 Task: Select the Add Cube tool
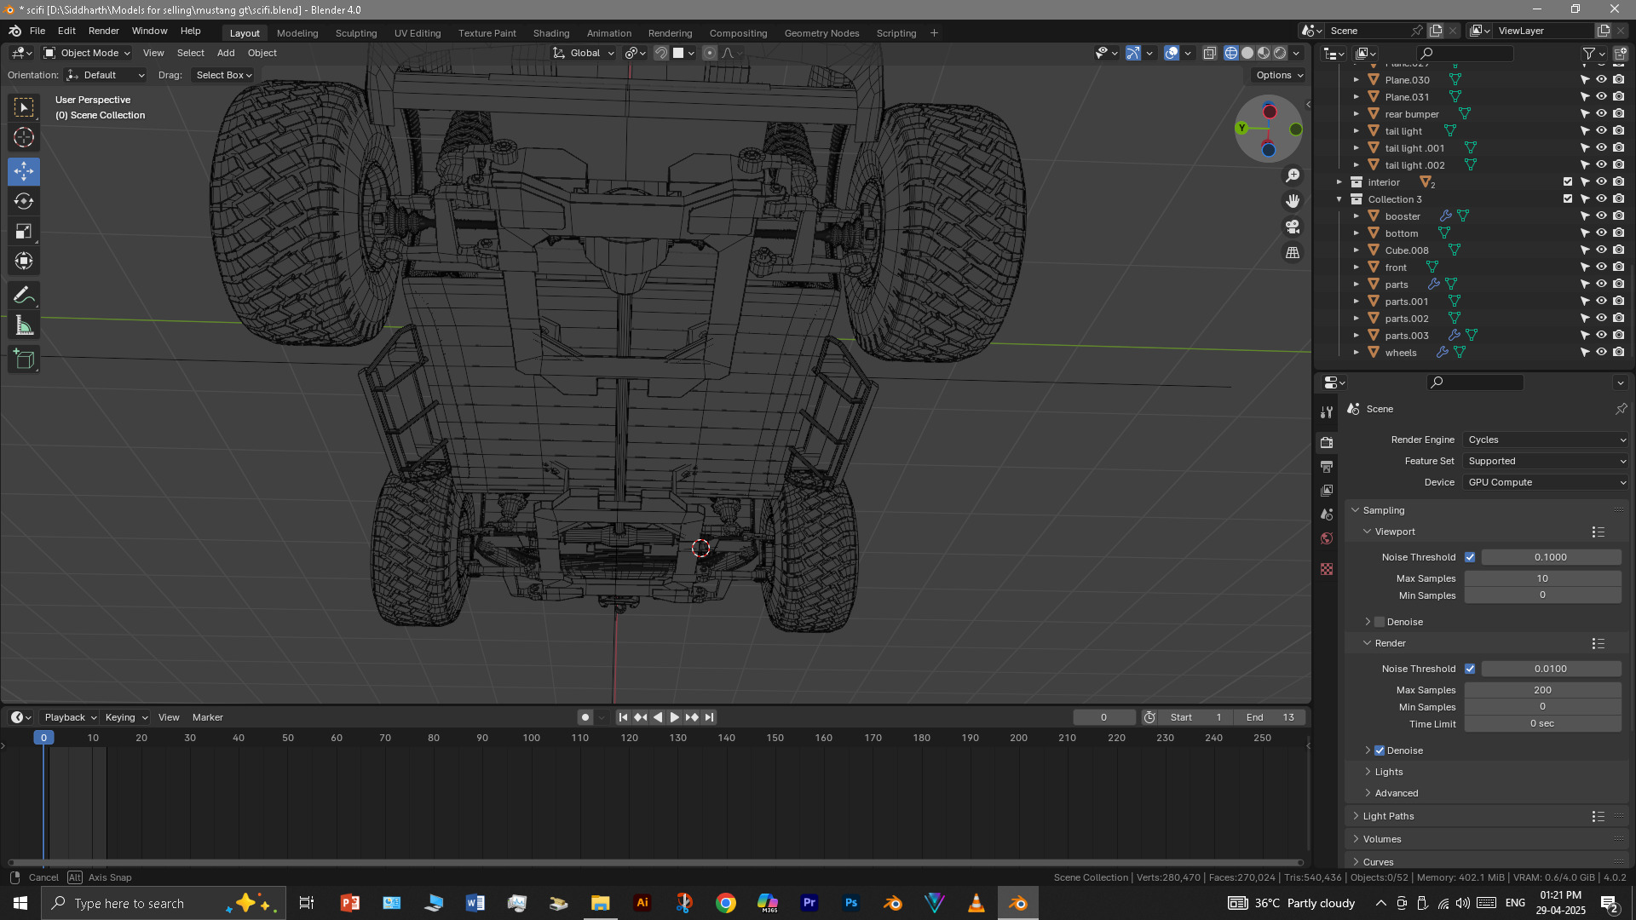(x=24, y=359)
